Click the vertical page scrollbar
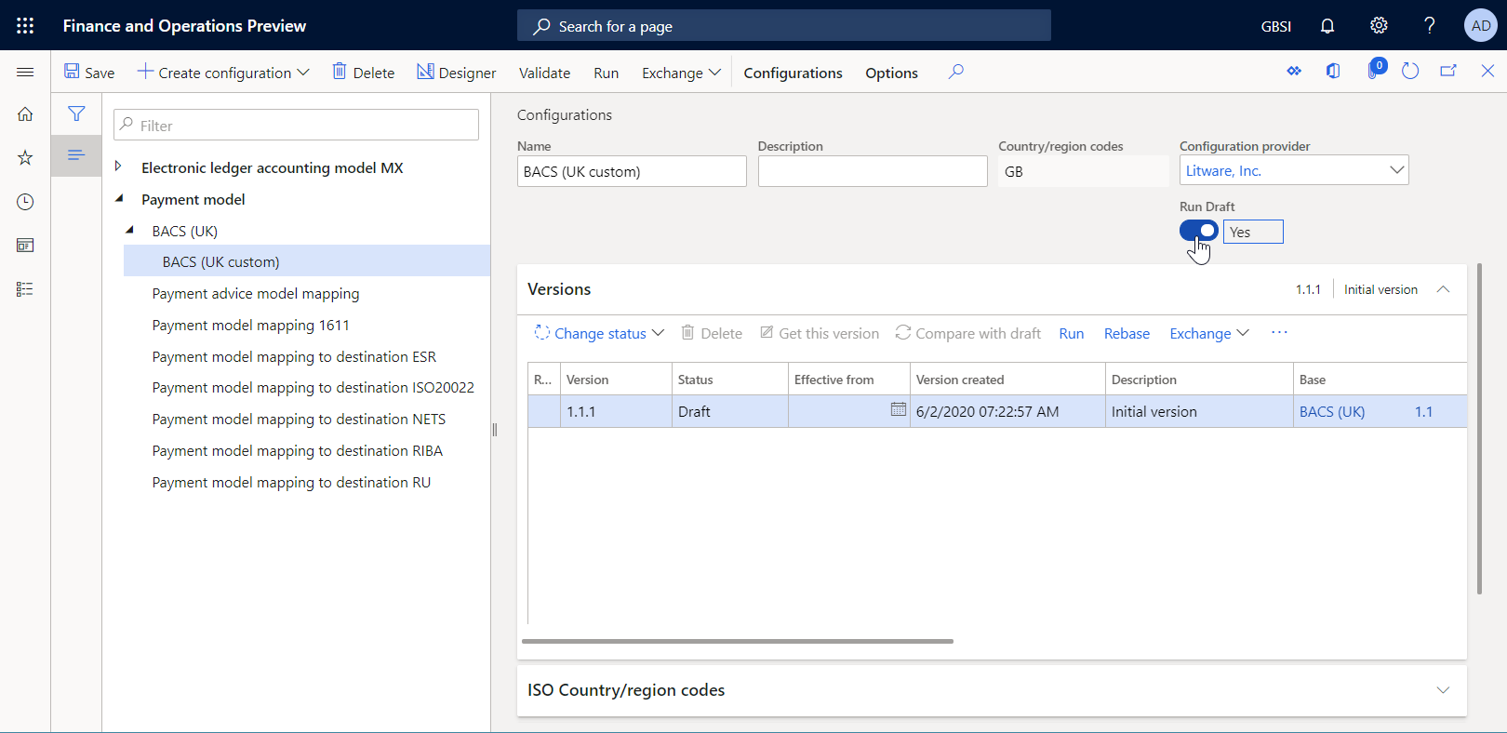This screenshot has width=1507, height=733. point(1479,428)
